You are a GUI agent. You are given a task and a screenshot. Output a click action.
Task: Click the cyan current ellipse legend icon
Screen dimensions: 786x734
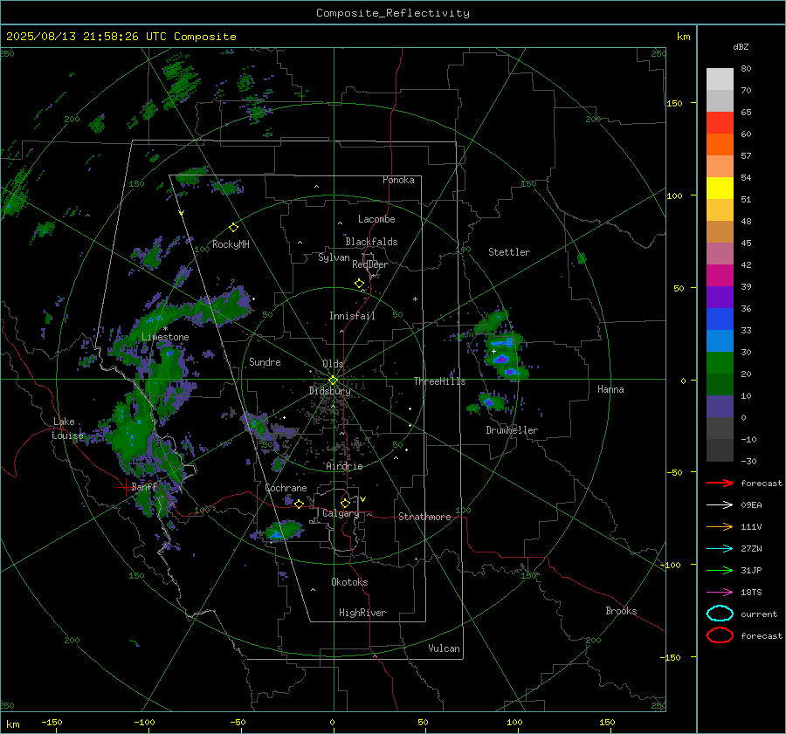pos(720,614)
